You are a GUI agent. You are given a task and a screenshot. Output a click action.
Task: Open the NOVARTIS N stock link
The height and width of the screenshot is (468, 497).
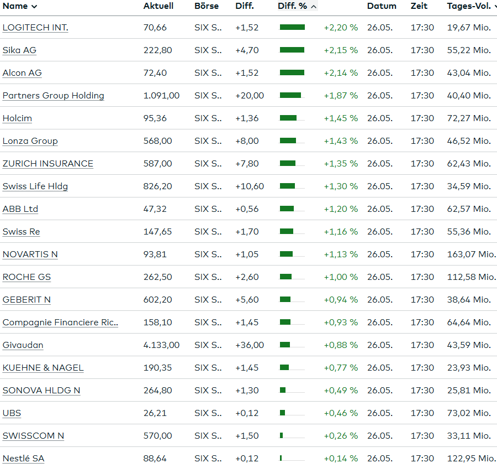[x=30, y=254]
